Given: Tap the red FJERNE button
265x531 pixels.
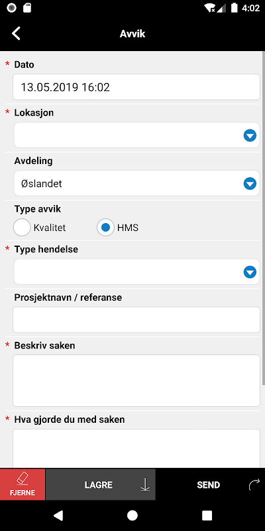Looking at the screenshot, I should pos(23,485).
